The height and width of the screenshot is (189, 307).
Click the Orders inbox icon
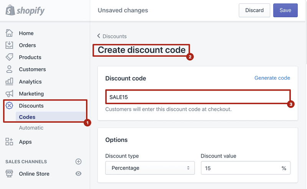[9, 45]
